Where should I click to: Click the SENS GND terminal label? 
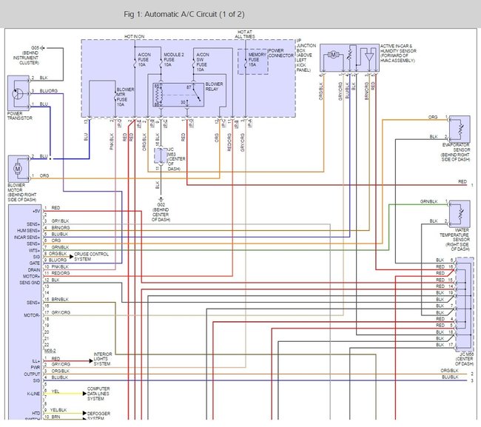point(30,283)
